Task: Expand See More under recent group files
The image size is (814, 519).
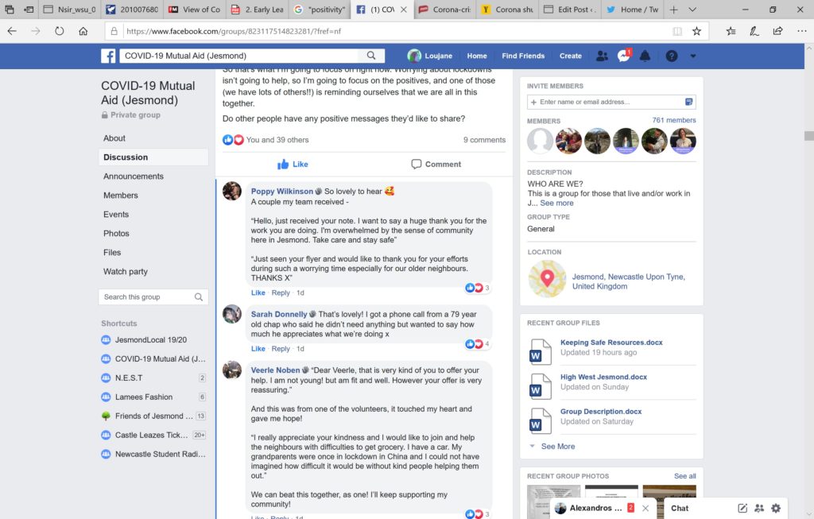Action: [x=557, y=447]
